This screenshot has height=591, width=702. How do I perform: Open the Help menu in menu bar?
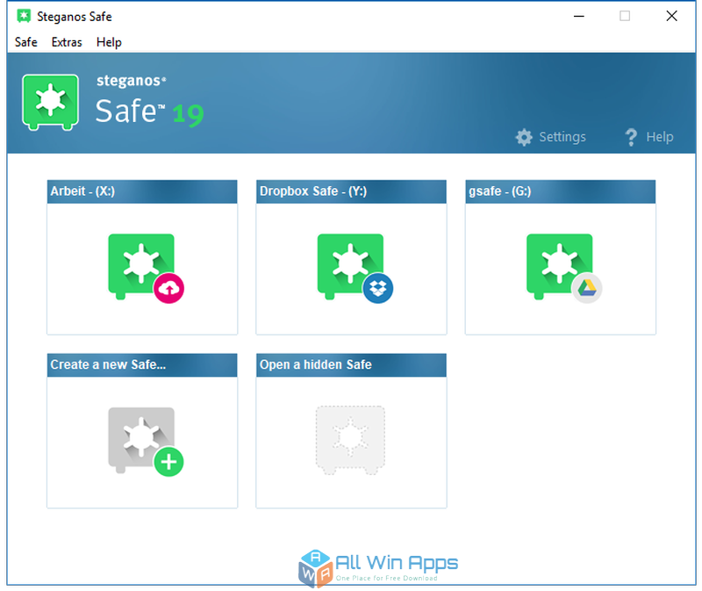click(109, 42)
